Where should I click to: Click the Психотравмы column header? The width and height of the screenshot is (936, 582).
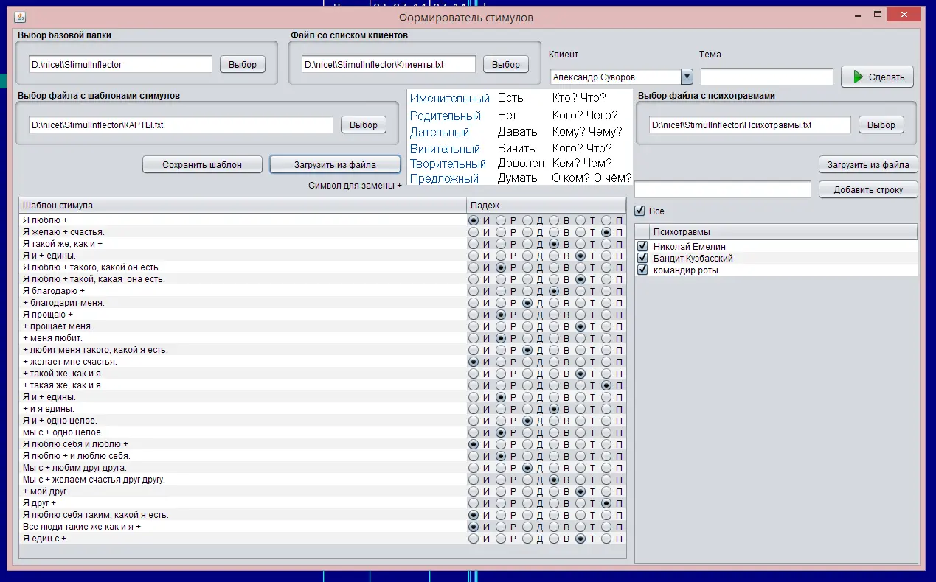click(x=783, y=231)
